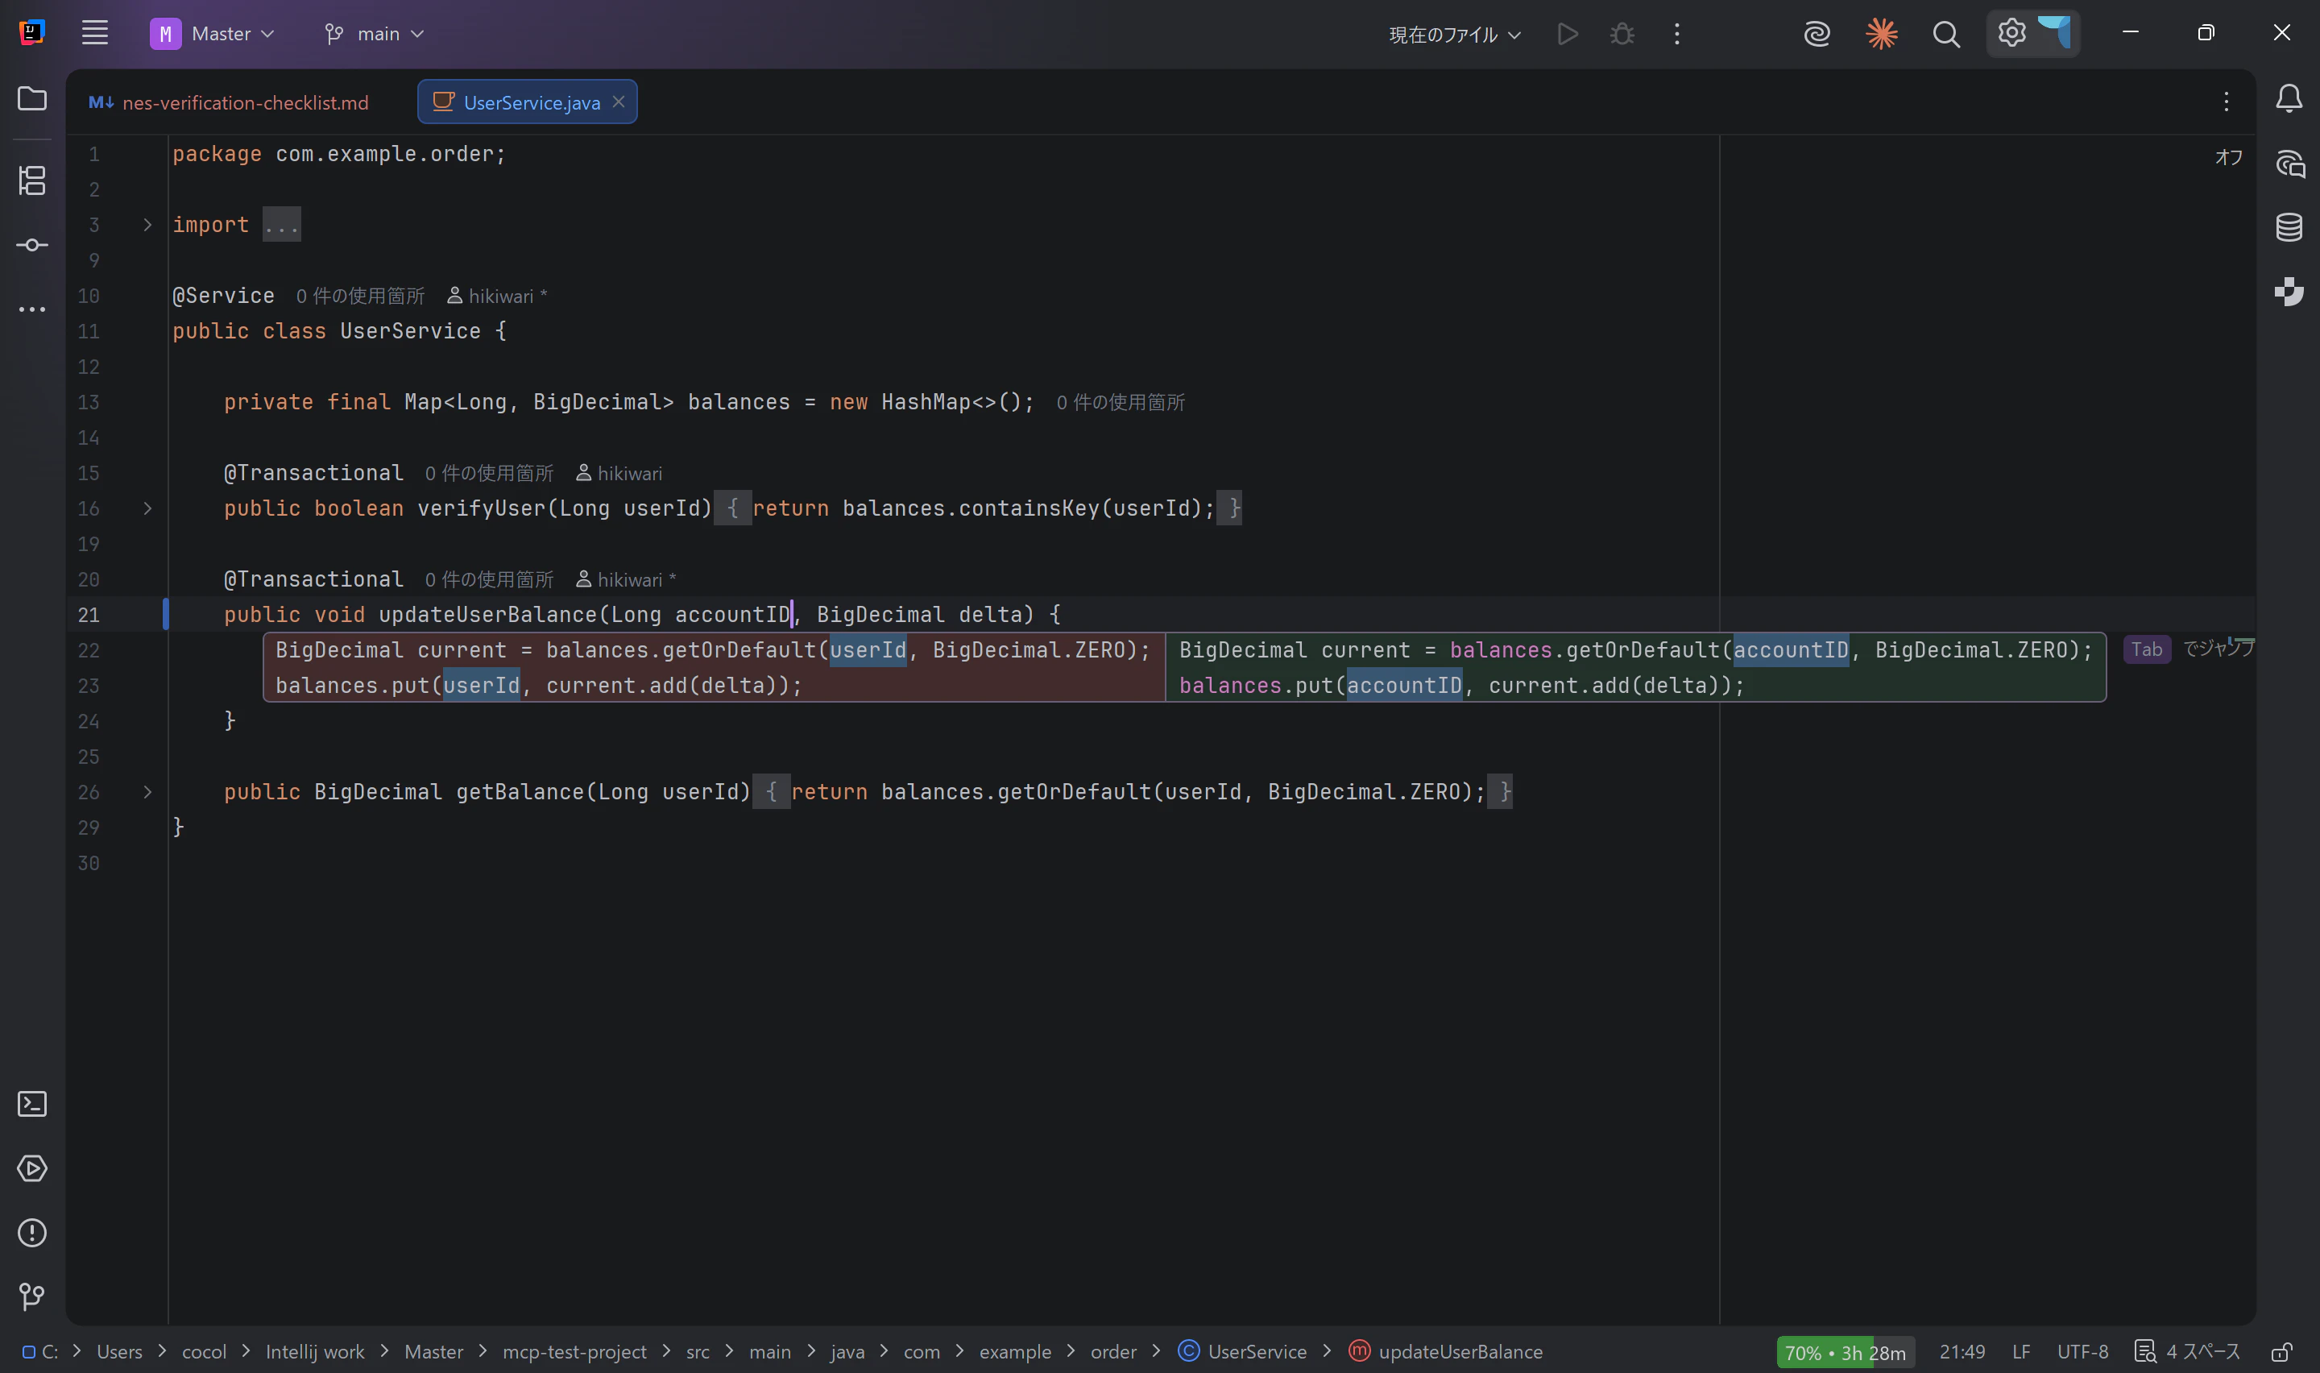Open the spiral AI assistant icon in title bar
This screenshot has height=1373, width=2320.
(x=1817, y=34)
